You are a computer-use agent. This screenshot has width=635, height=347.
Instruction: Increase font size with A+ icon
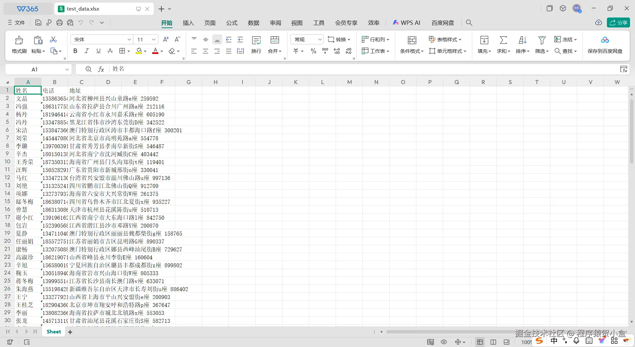[166, 39]
